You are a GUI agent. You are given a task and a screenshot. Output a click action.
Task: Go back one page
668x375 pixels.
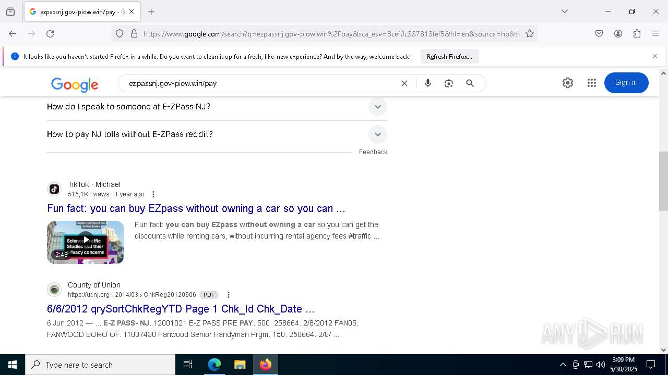13,33
